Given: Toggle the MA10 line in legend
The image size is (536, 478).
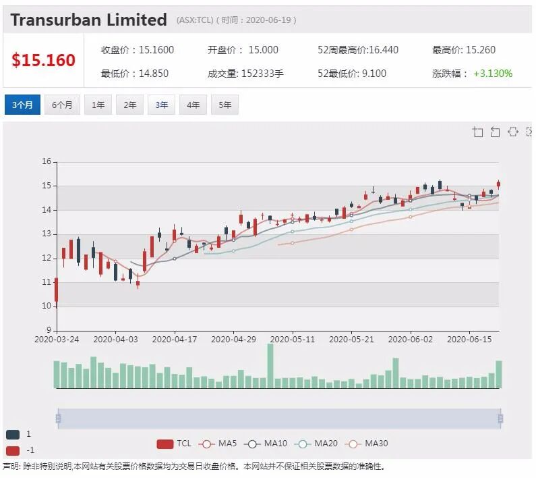Looking at the screenshot, I should (x=266, y=444).
